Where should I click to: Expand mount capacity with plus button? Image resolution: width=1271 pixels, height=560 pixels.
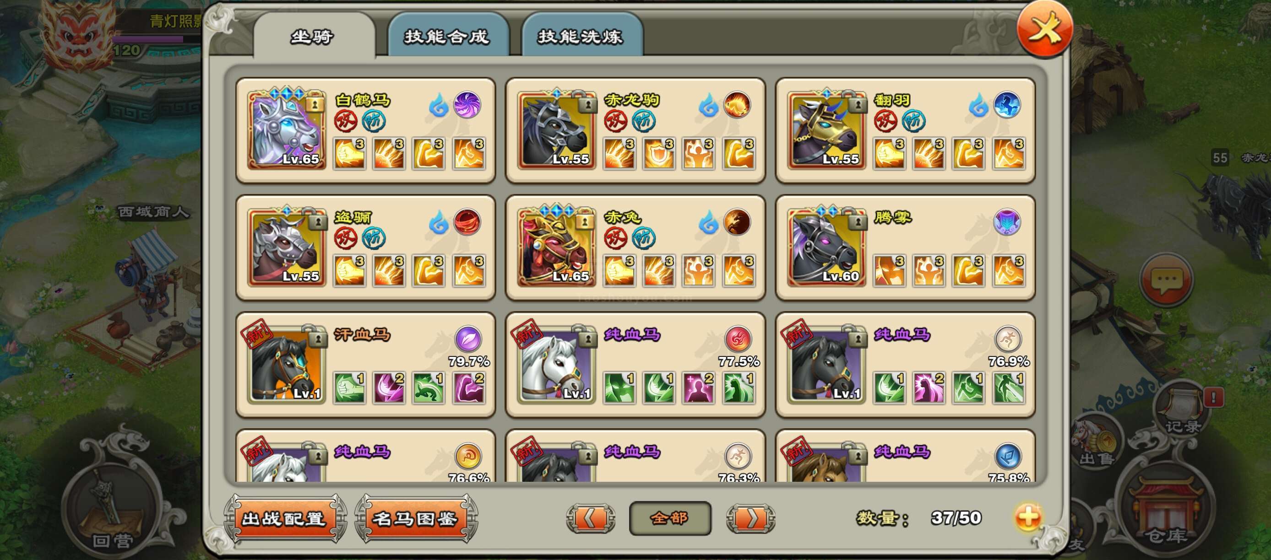1028,517
